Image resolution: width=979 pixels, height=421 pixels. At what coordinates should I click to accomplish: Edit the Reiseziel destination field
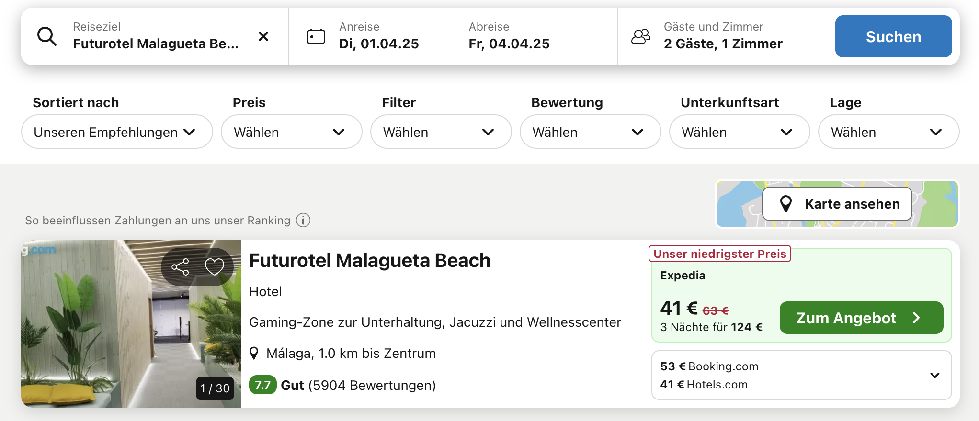[x=156, y=36]
